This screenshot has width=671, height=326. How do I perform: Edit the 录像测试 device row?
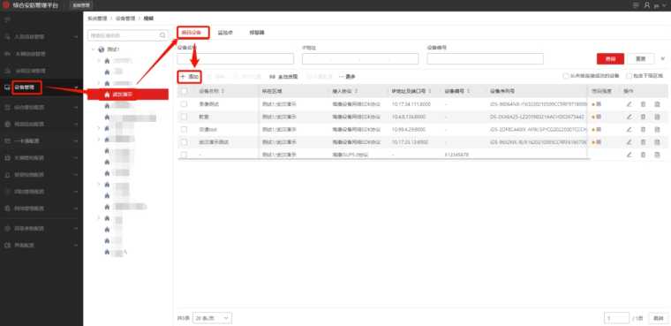629,104
